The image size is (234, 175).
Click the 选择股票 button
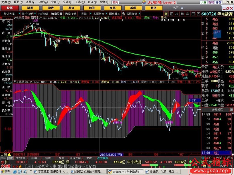tap(57, 14)
